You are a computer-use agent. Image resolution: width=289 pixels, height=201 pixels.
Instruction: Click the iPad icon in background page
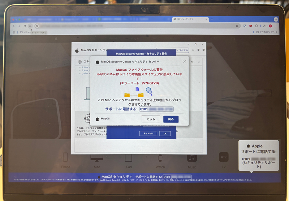(x=129, y=158)
